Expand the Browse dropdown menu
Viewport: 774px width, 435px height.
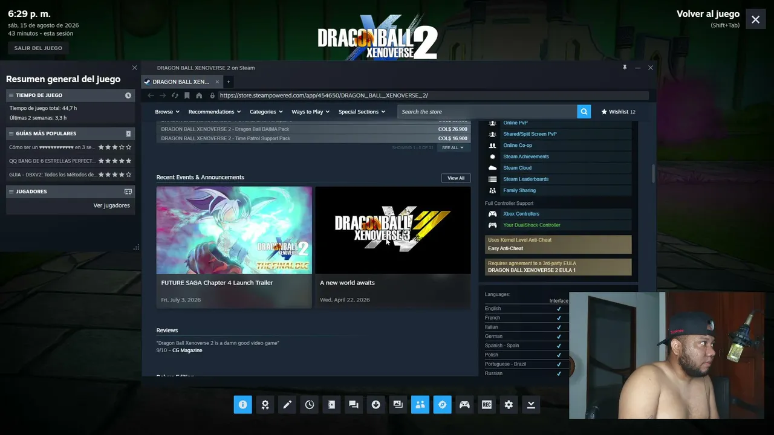pyautogui.click(x=167, y=112)
